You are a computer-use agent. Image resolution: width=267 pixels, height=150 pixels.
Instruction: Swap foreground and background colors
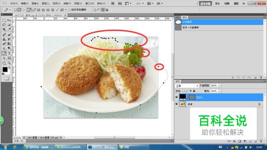(x=9, y=68)
